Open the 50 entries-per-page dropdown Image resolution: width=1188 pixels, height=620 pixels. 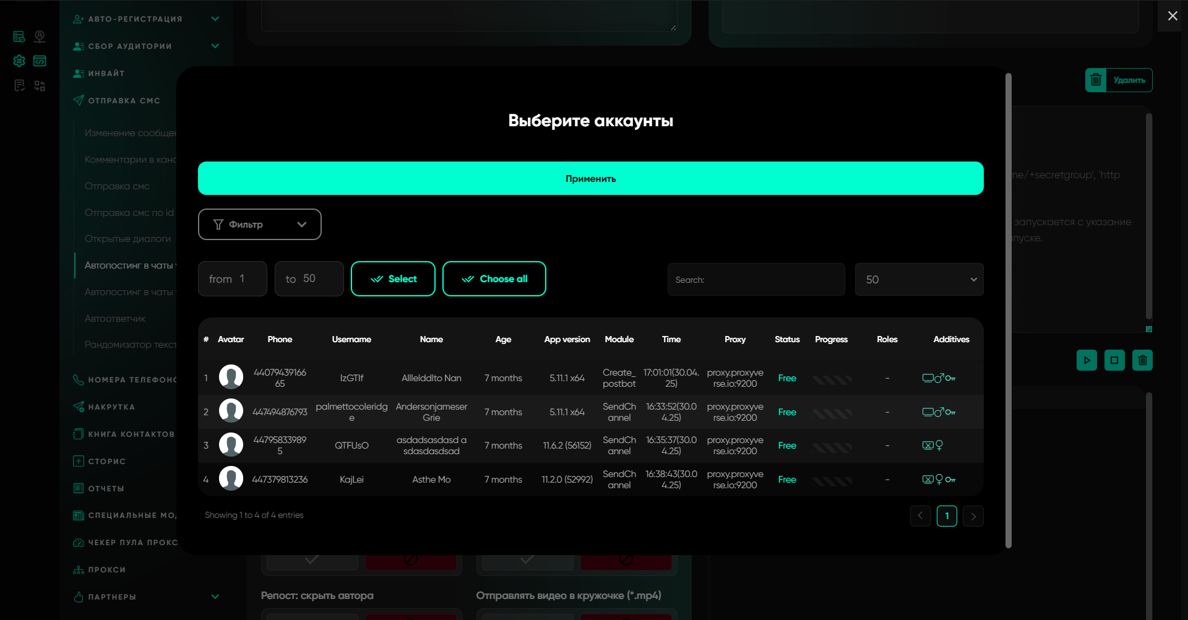coord(919,280)
